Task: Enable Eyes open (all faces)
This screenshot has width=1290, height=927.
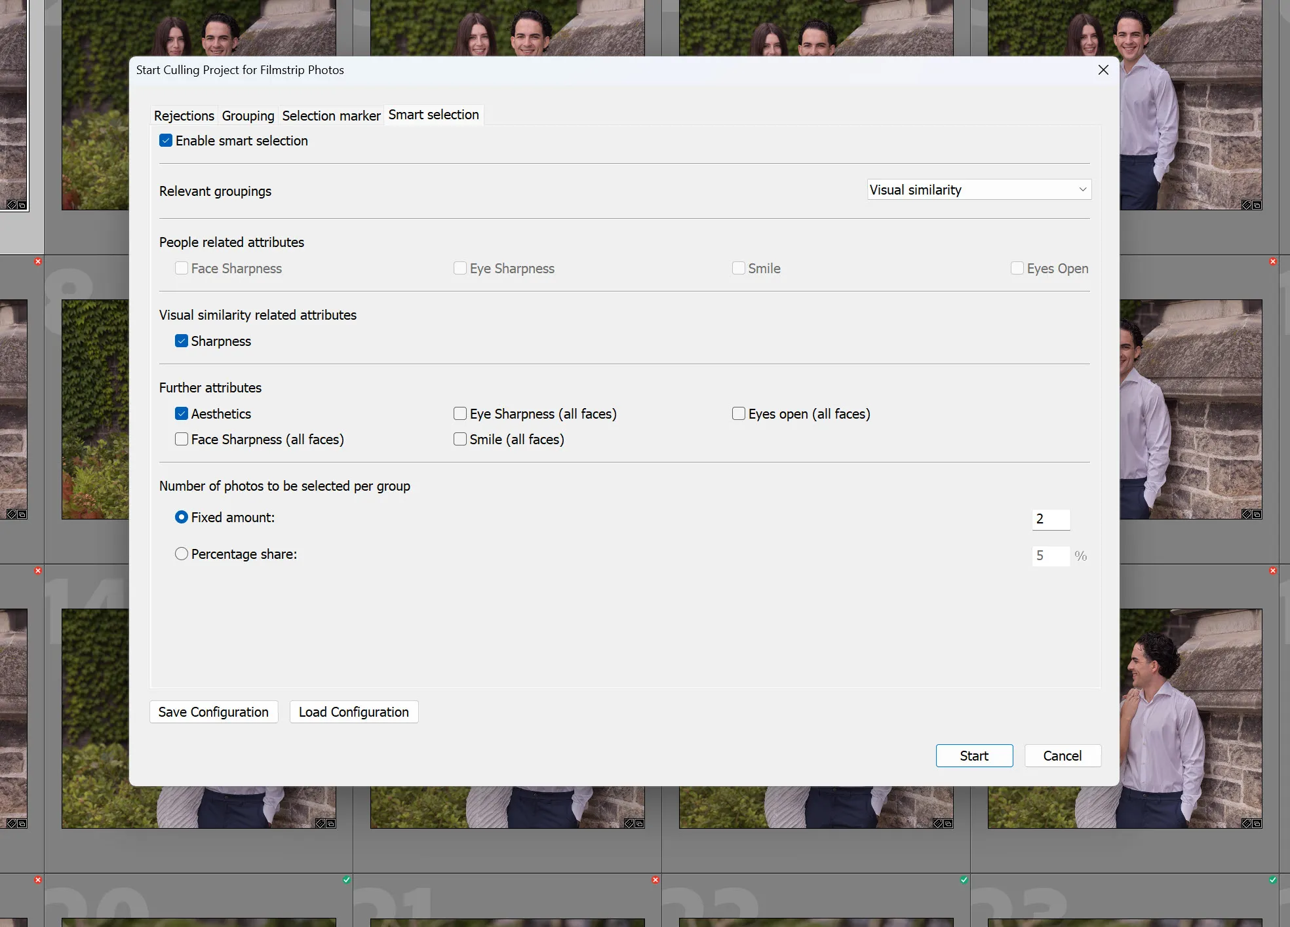Action: click(739, 414)
